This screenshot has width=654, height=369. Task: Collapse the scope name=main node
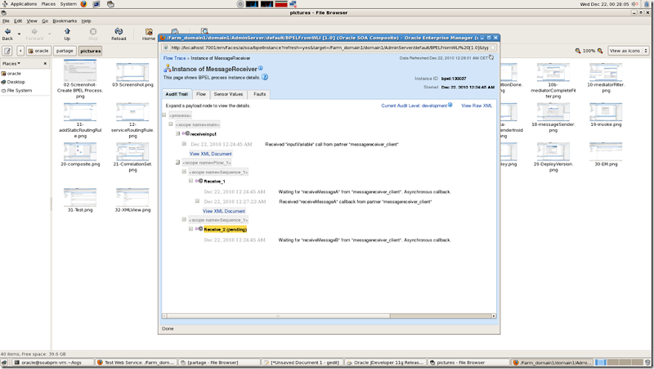(171, 124)
